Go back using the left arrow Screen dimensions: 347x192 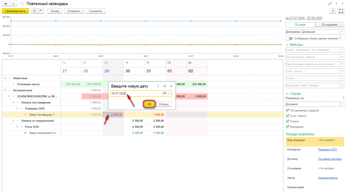[6, 4]
